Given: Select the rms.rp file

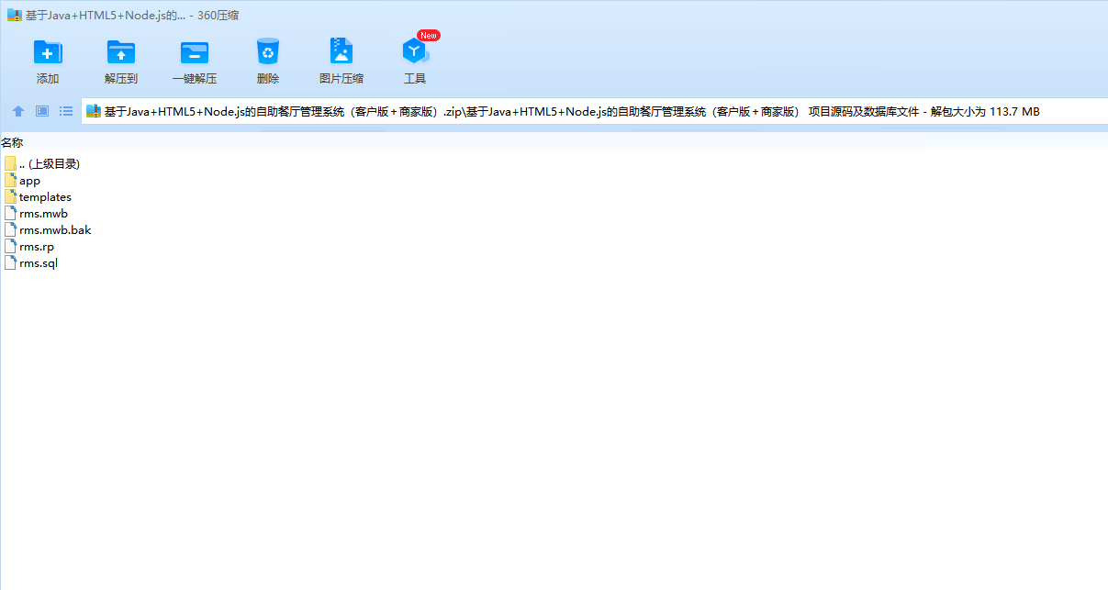Looking at the screenshot, I should point(29,246).
